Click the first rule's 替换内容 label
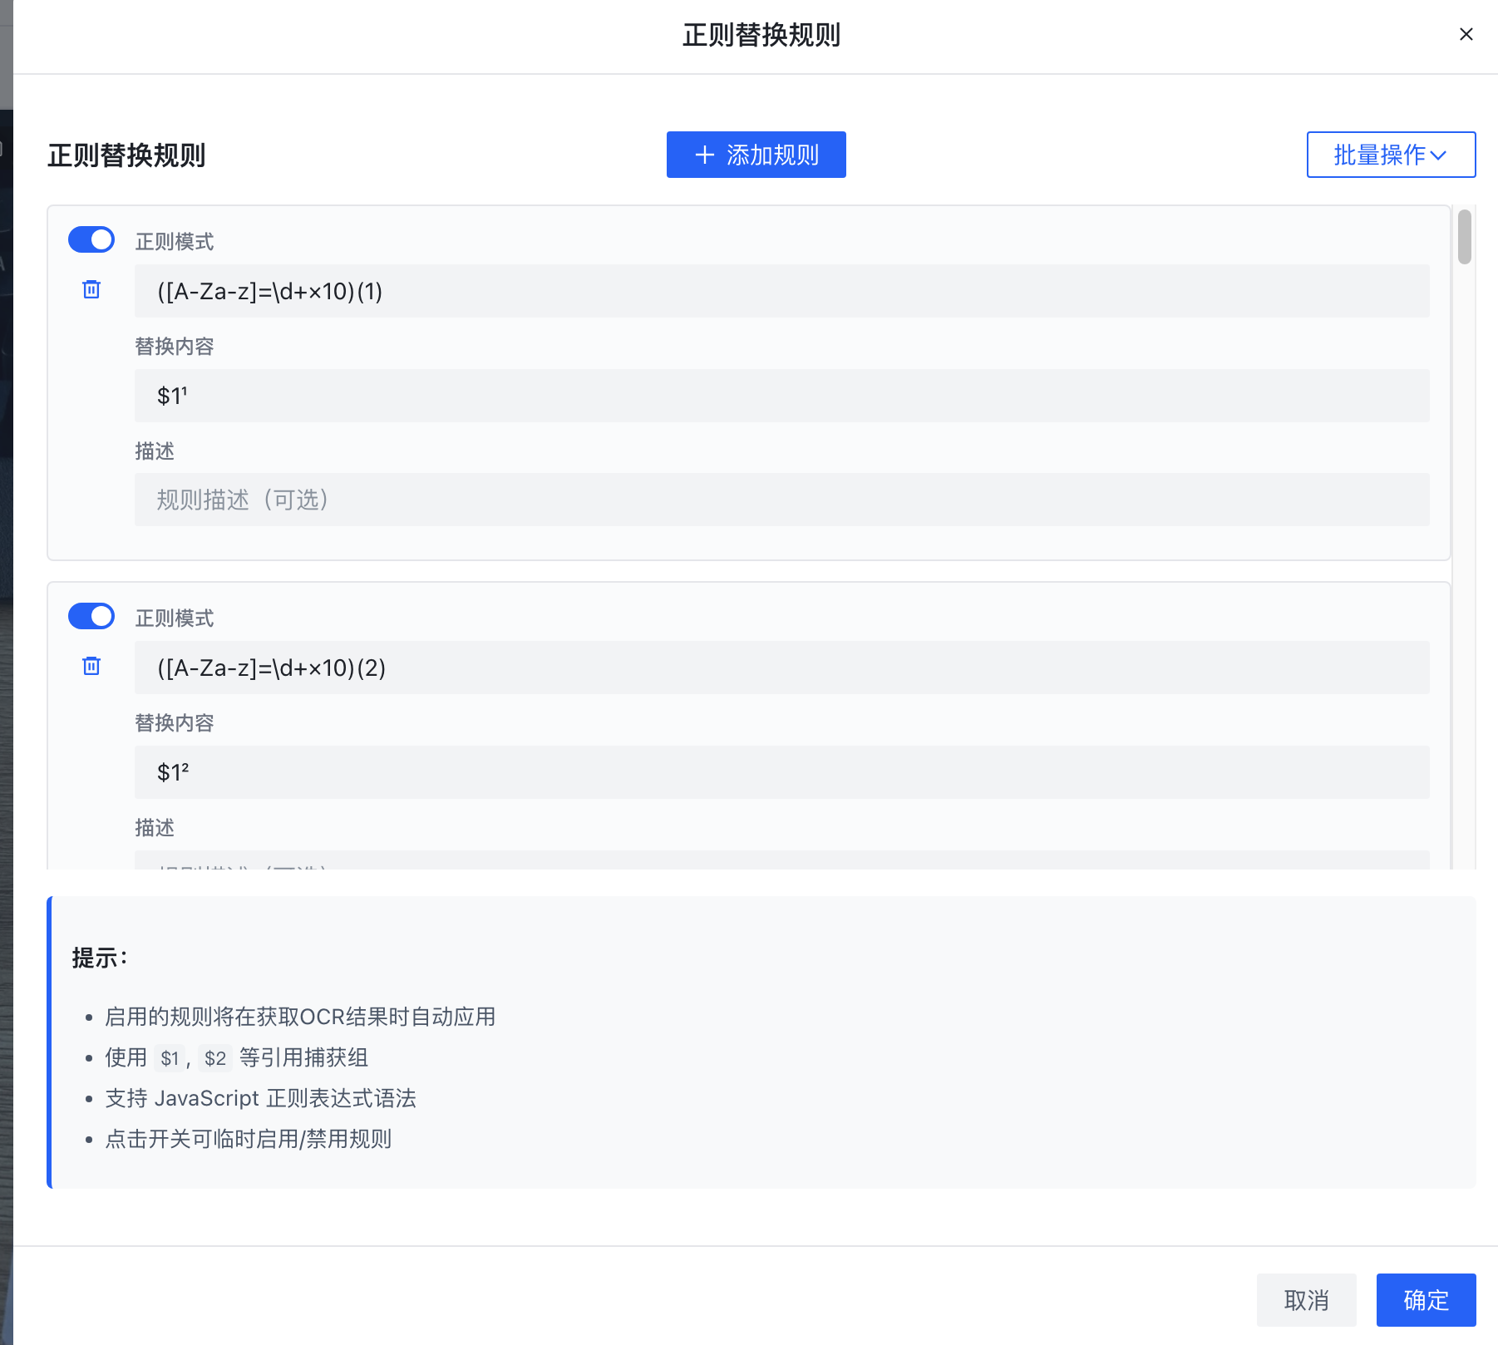 coord(175,347)
